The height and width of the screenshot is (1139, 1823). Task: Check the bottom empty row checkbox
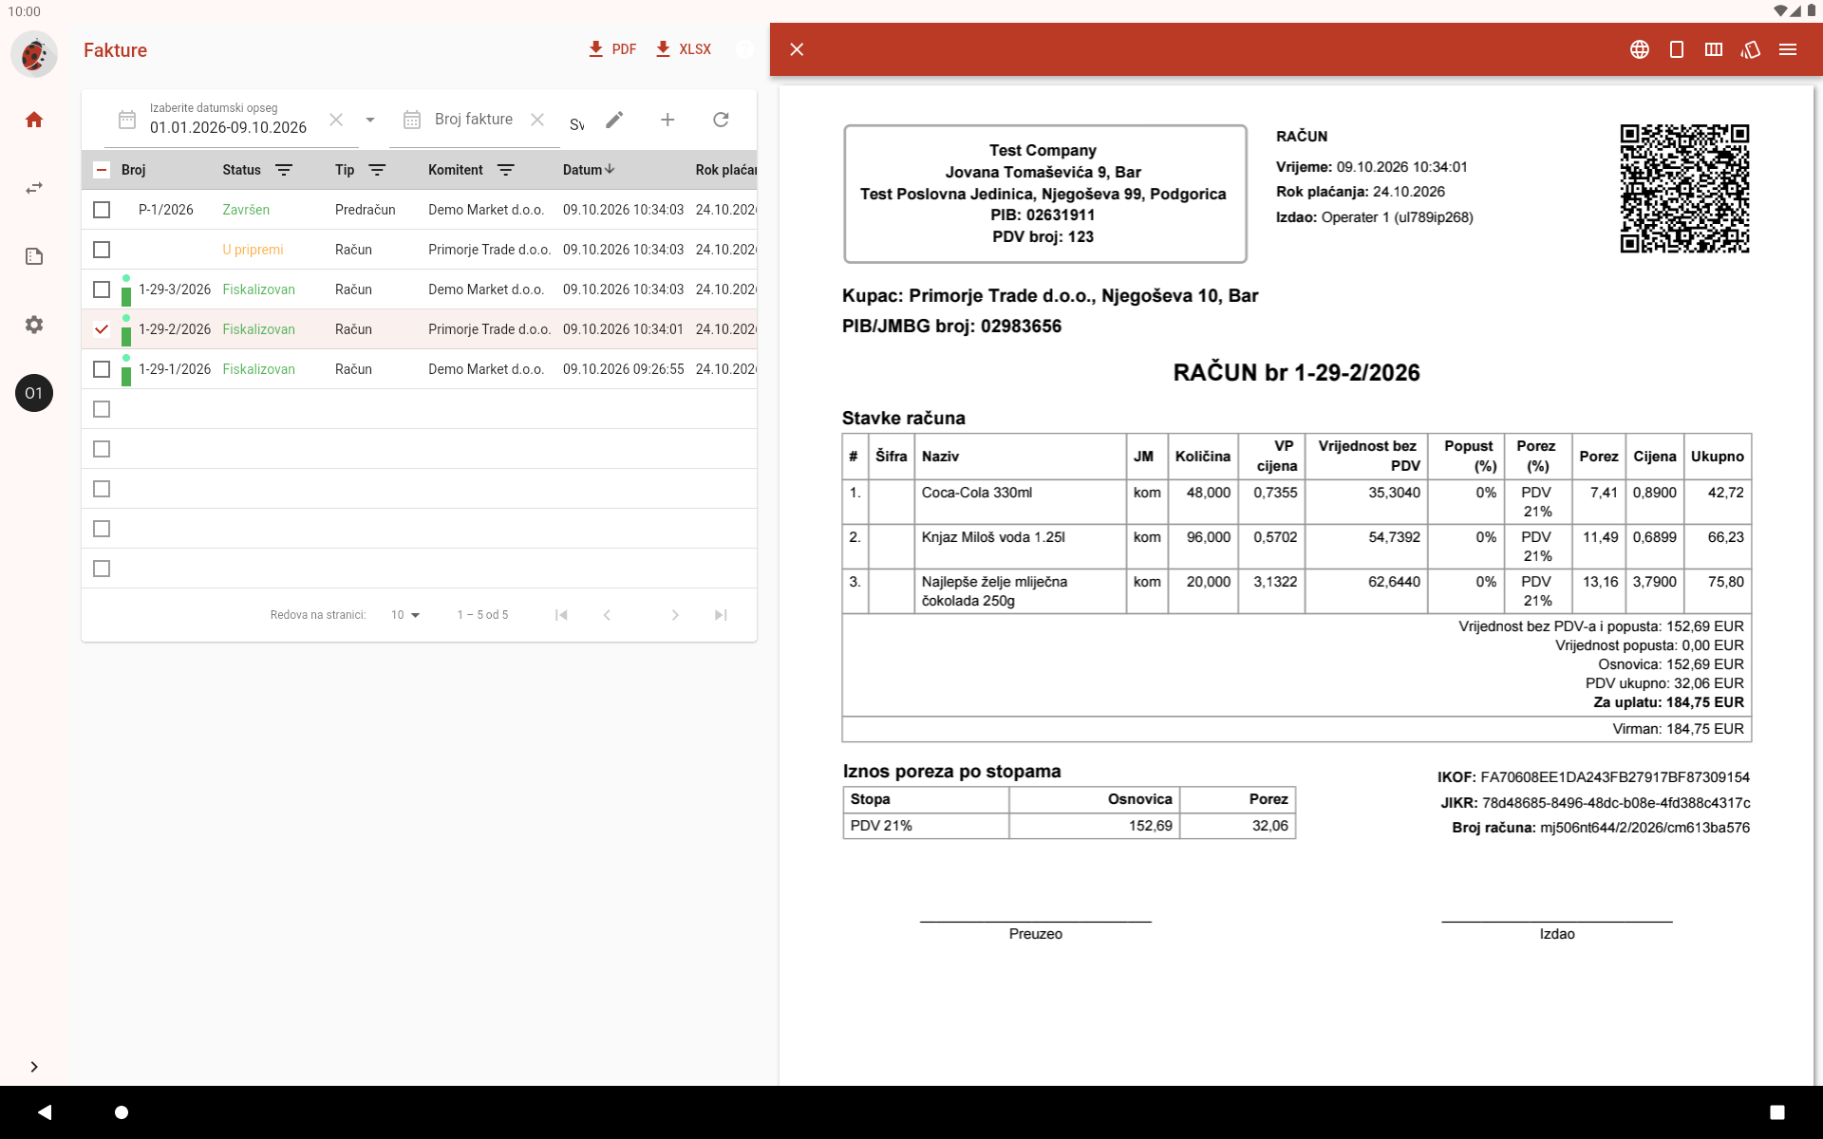click(102, 569)
